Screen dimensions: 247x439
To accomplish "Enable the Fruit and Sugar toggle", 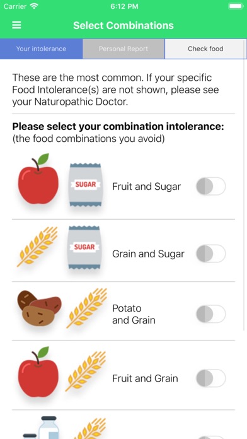I will pyautogui.click(x=210, y=186).
